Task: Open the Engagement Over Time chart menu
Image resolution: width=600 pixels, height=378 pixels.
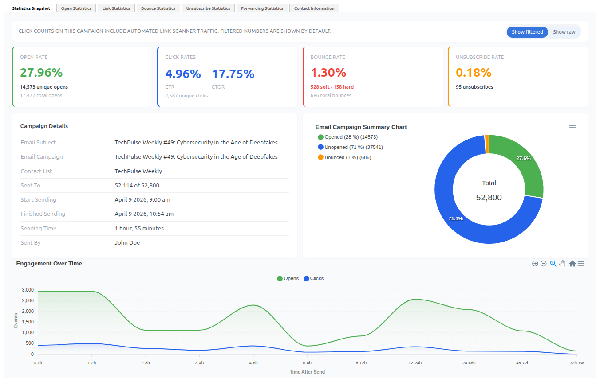Action: 581,263
